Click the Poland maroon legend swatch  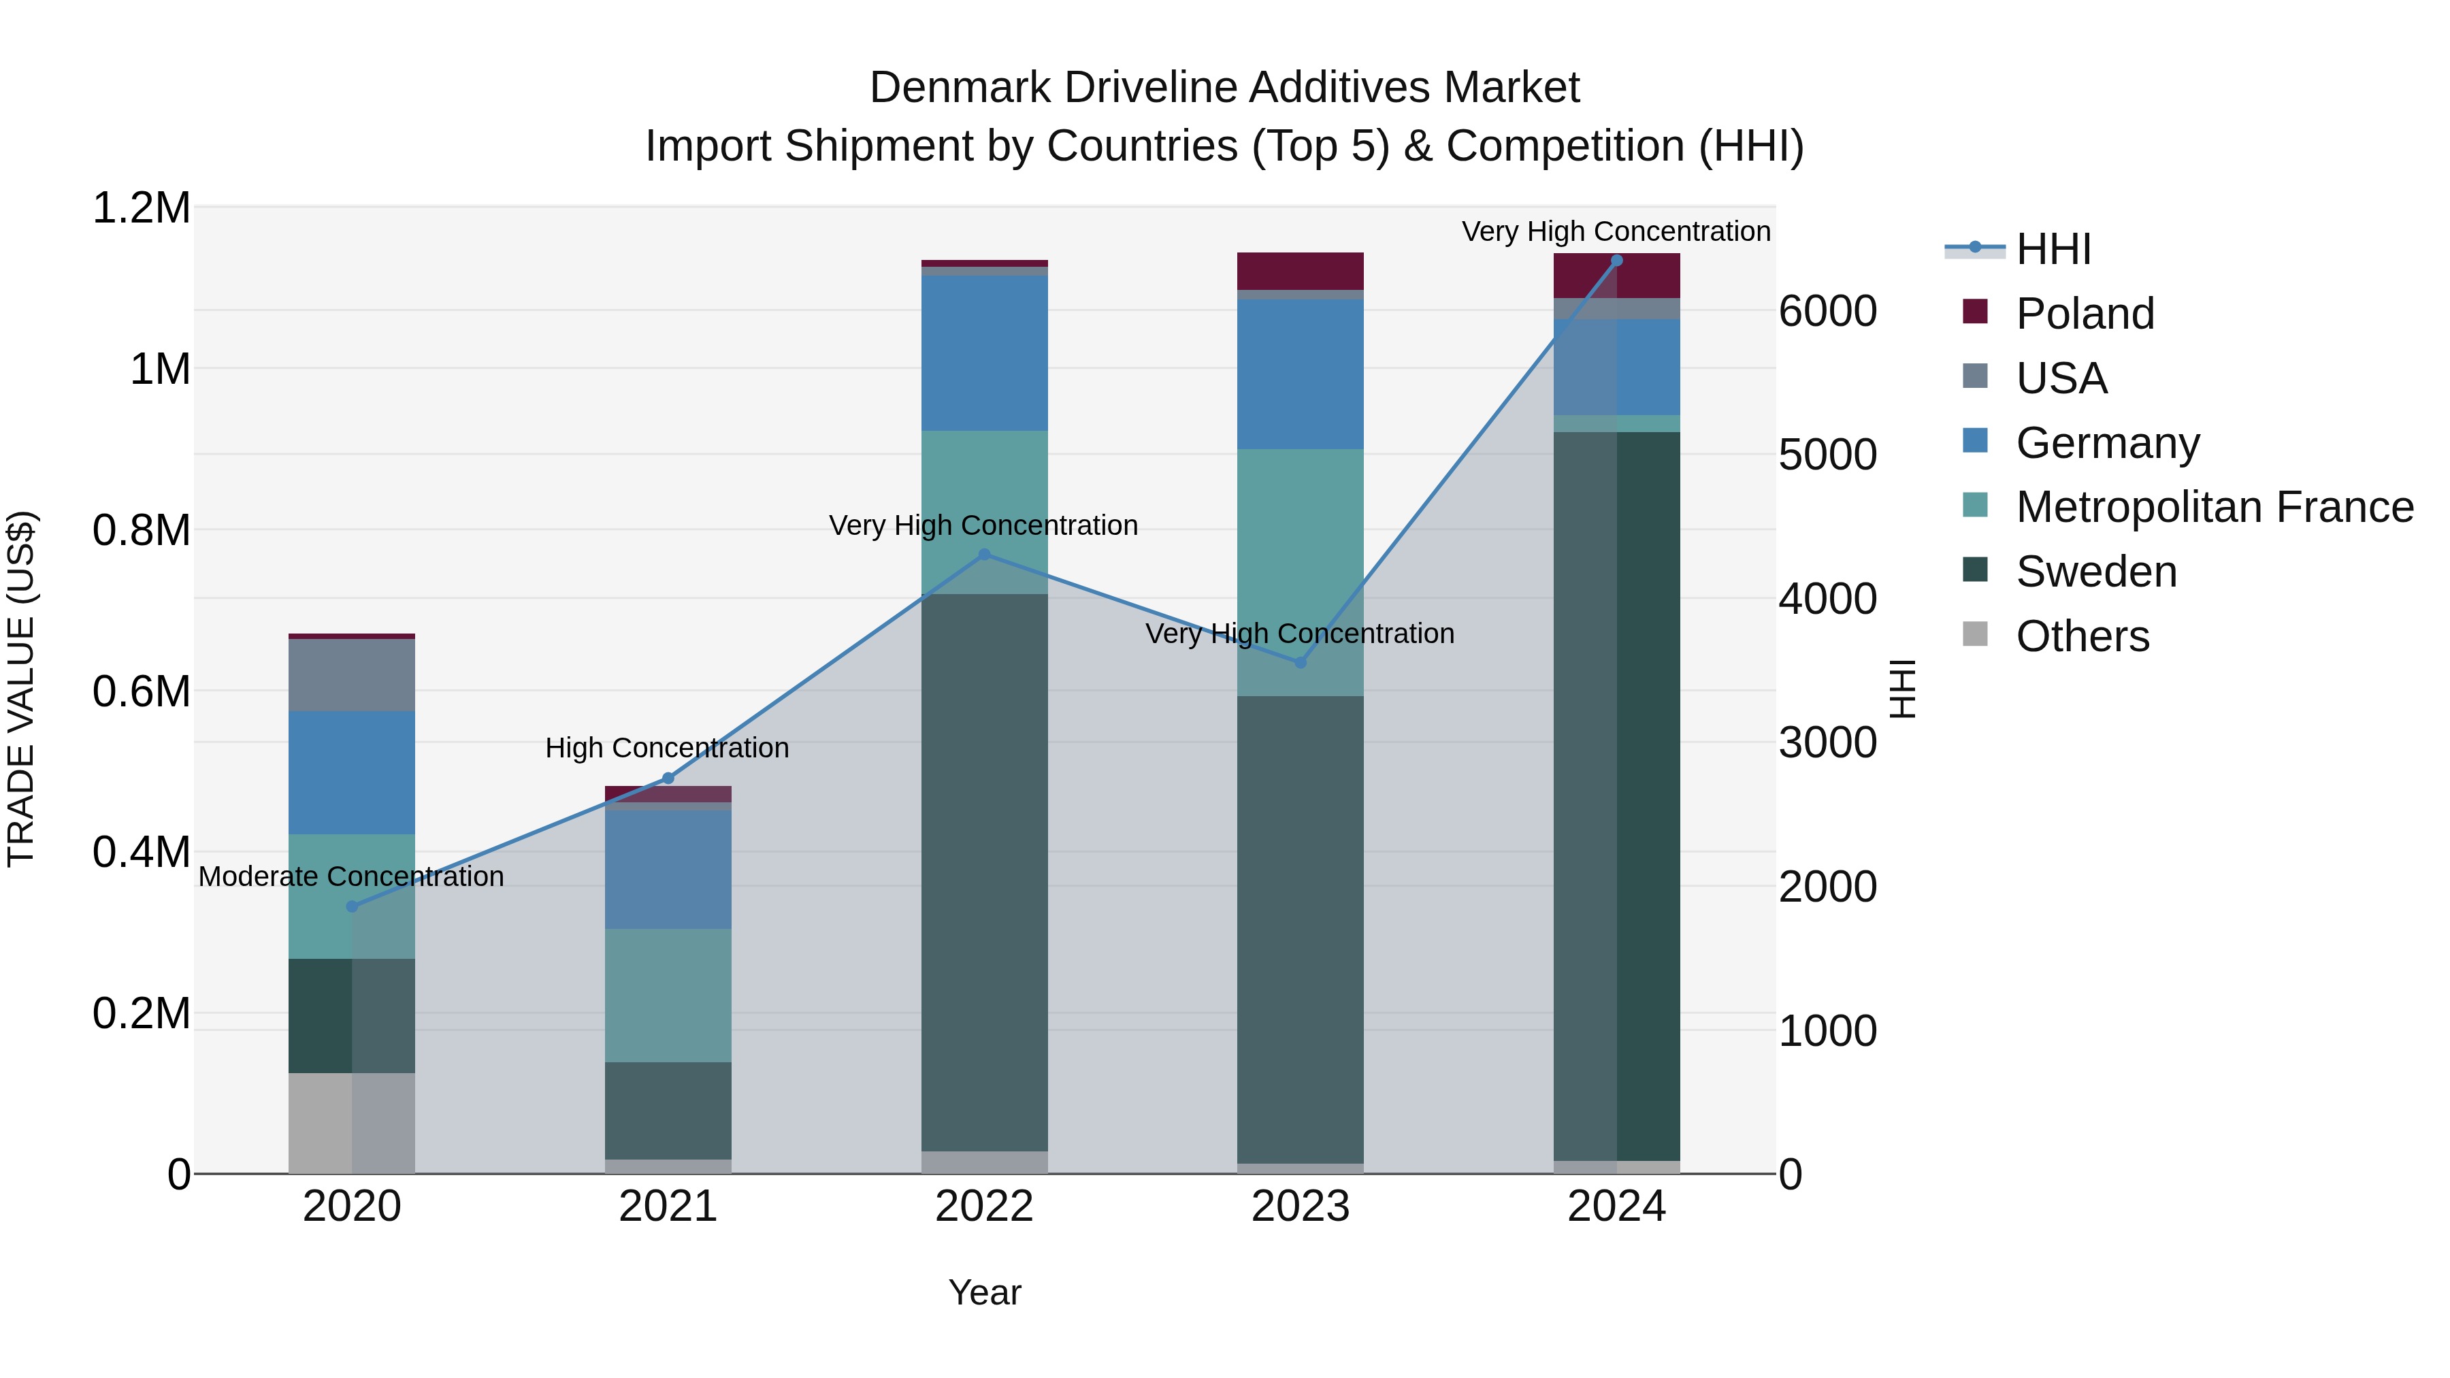[1976, 311]
